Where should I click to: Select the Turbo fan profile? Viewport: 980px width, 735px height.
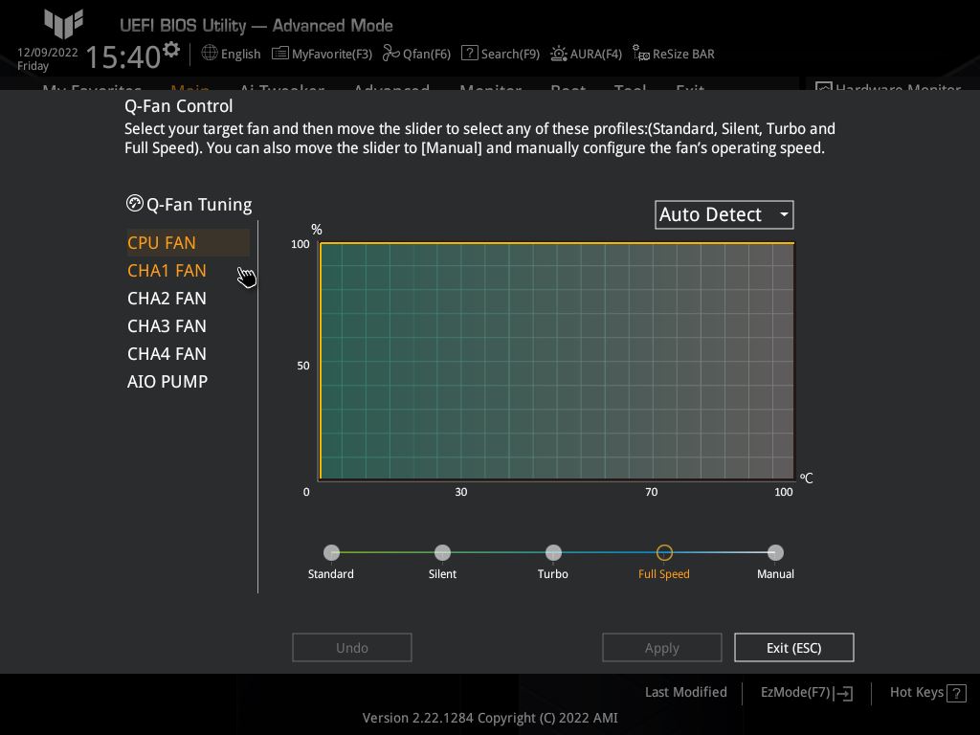(553, 552)
